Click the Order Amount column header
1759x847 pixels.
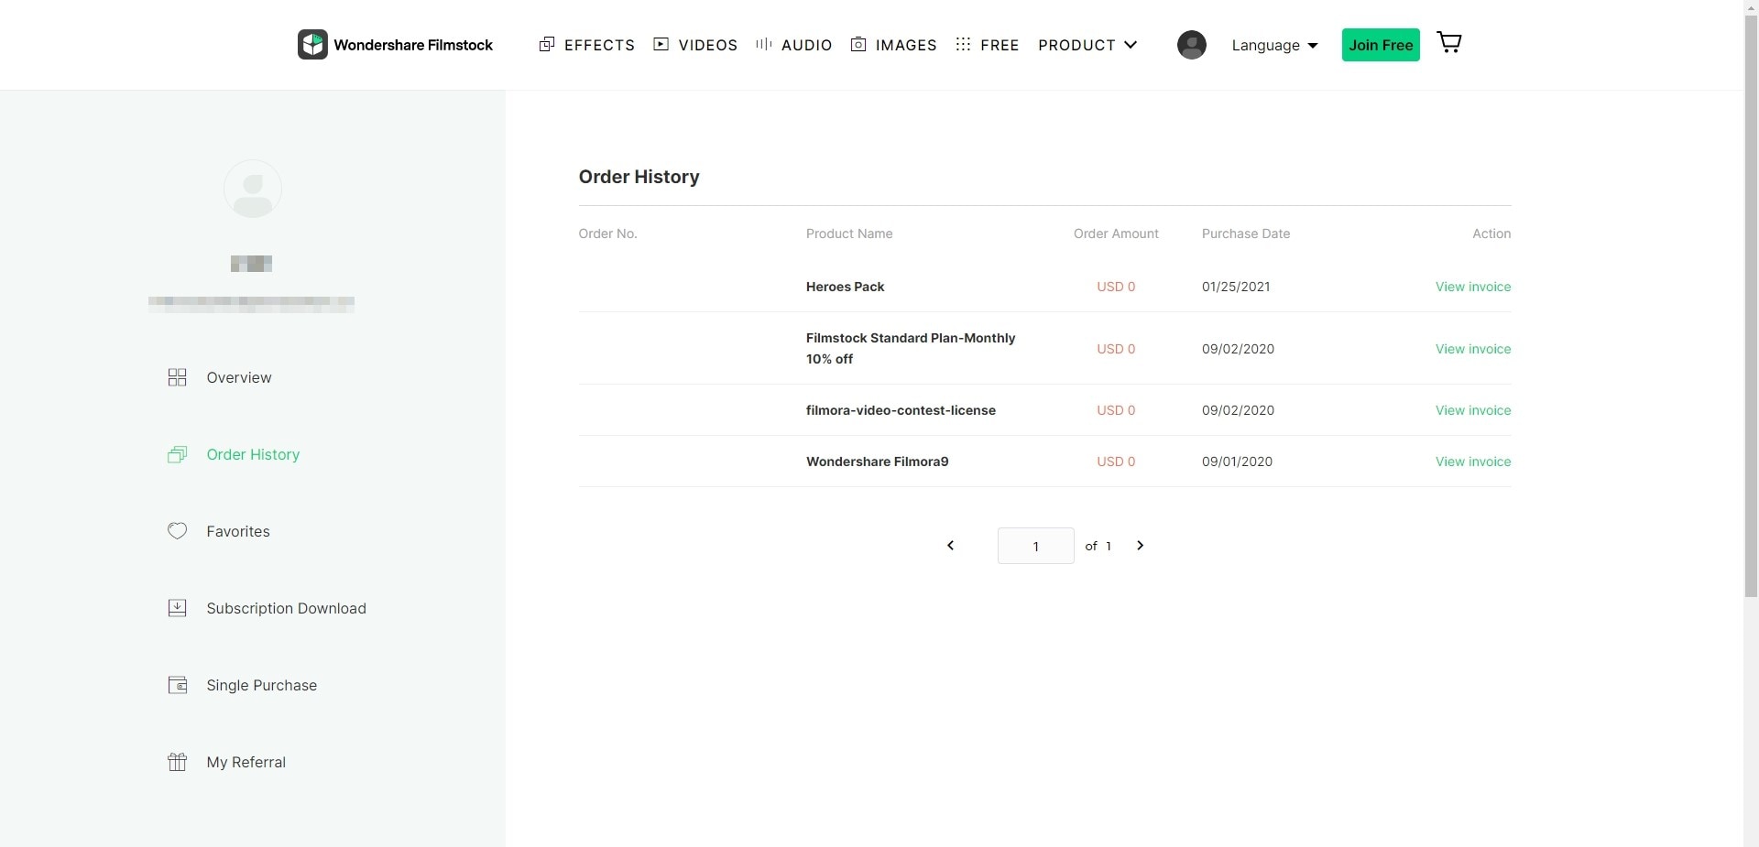(1116, 233)
